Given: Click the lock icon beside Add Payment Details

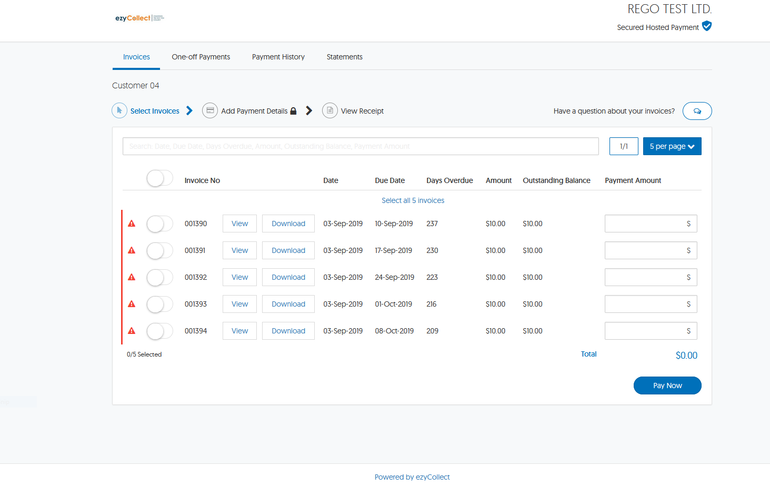Looking at the screenshot, I should pos(294,111).
